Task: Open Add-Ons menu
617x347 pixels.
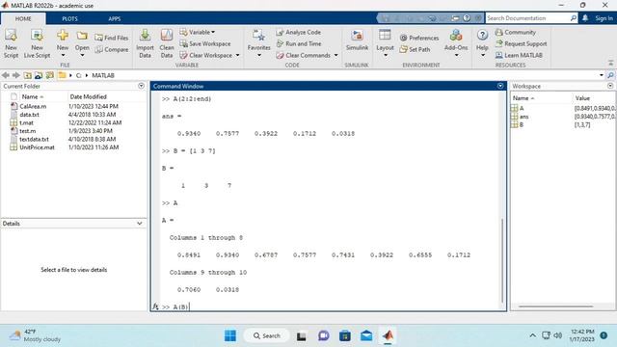Action: click(456, 43)
